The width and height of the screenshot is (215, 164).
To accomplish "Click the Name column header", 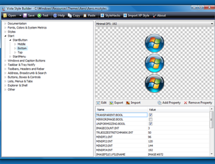I will click(x=122, y=110).
